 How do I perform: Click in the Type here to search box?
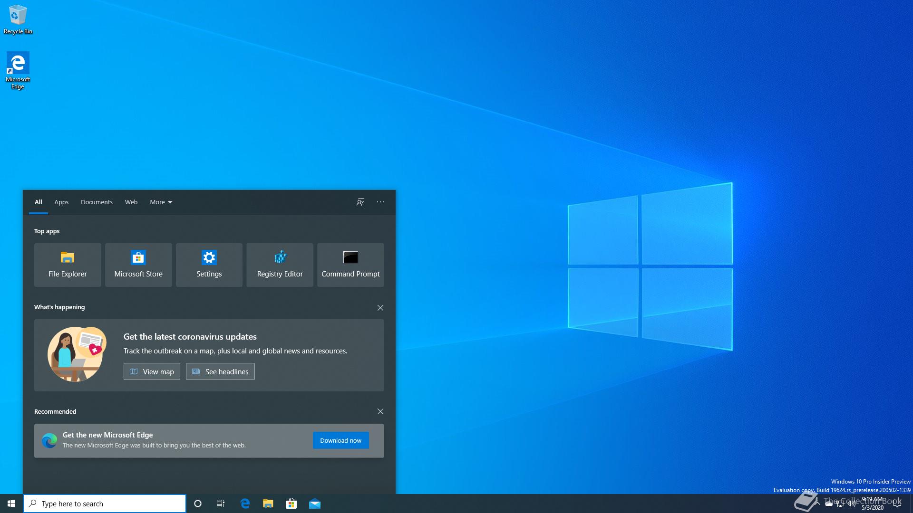click(105, 503)
